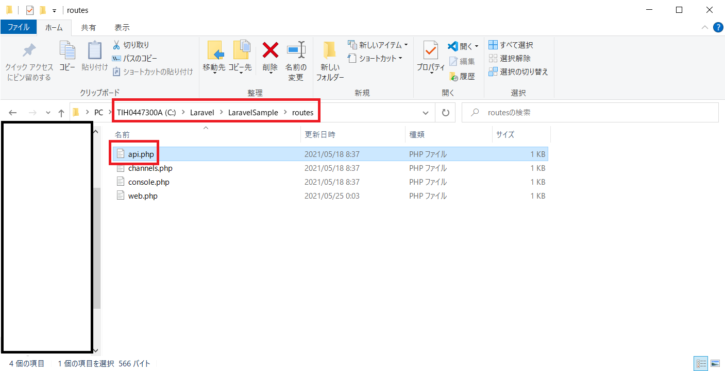The width and height of the screenshot is (725, 371).
Task: Open Copy to (コピー先) menu
Action: 240,58
